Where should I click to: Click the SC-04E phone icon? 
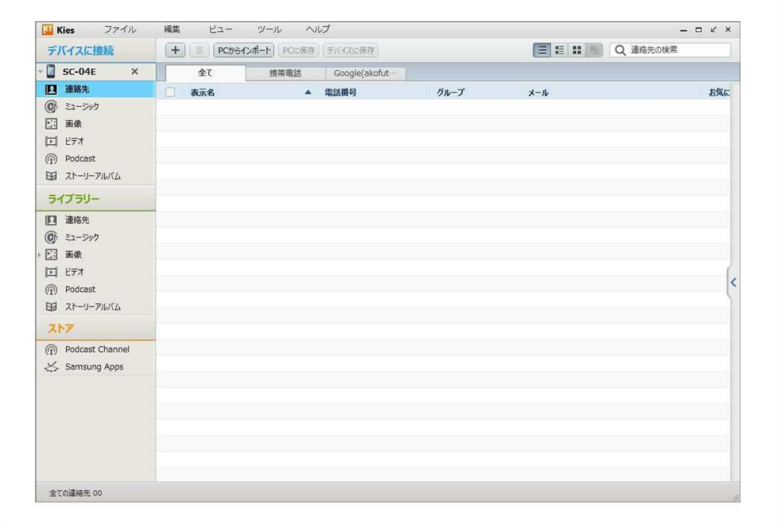coord(51,71)
